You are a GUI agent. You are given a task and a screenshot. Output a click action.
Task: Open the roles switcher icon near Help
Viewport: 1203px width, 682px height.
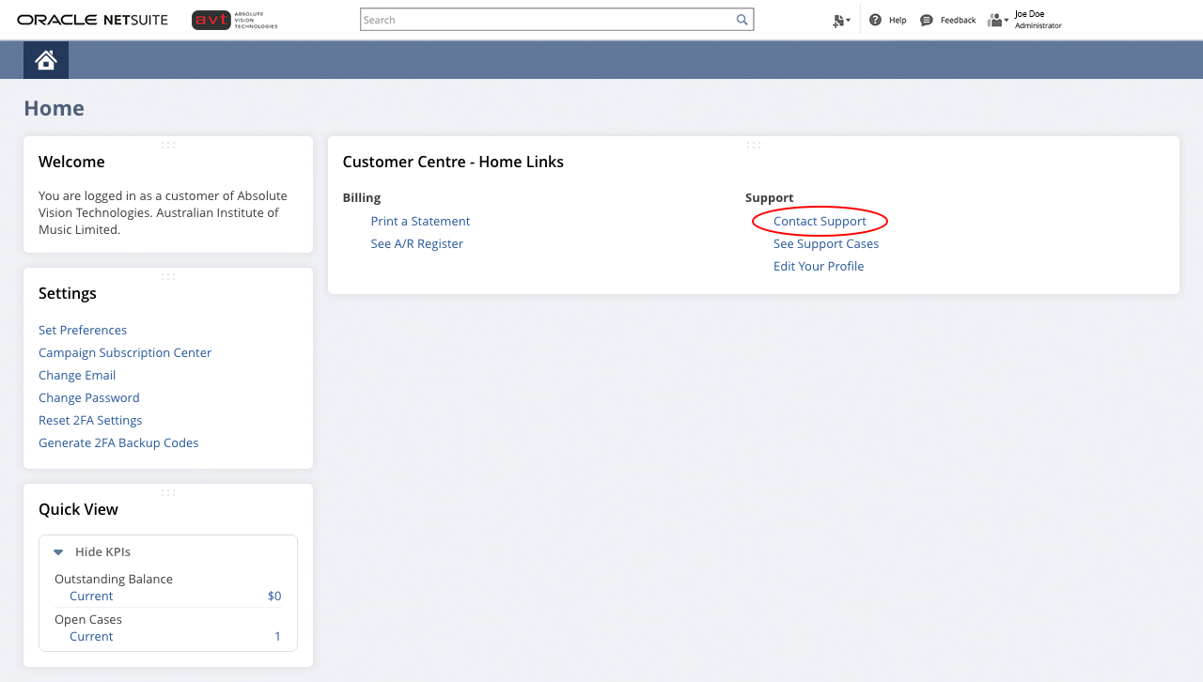tap(837, 20)
